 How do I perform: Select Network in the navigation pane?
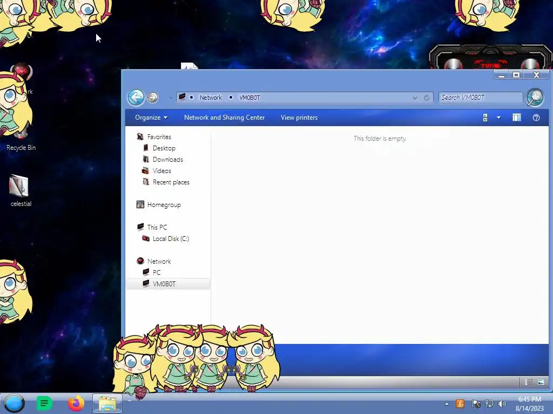coord(159,261)
